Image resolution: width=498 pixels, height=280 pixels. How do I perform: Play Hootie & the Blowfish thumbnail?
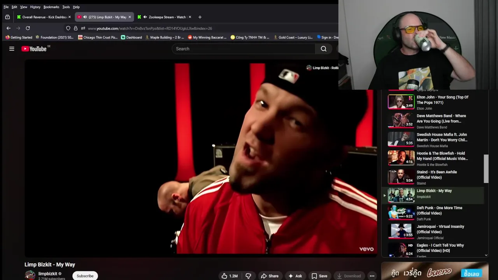click(x=401, y=158)
